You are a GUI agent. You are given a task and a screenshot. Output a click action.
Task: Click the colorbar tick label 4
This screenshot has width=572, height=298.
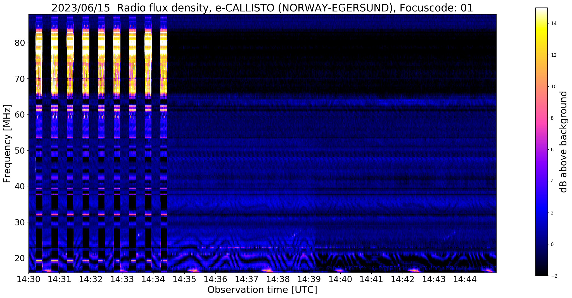552,181
